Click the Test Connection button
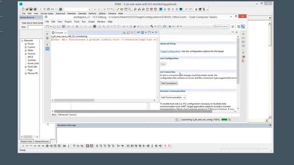 (169, 83)
